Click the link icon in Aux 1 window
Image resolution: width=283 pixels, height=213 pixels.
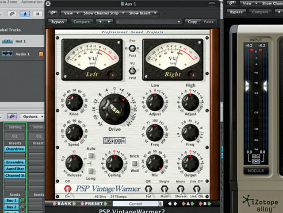tap(53, 13)
